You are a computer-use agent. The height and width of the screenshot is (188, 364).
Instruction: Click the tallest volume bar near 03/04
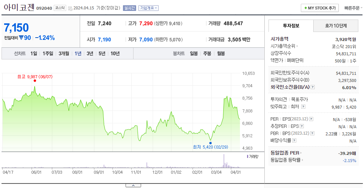pyautogui.click(x=224, y=161)
